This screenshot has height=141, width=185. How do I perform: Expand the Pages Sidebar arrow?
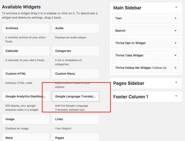point(176,83)
